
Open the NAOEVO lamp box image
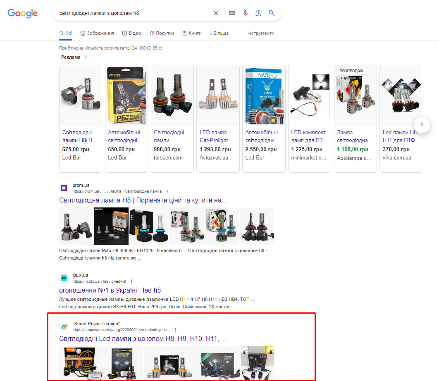pos(264,95)
